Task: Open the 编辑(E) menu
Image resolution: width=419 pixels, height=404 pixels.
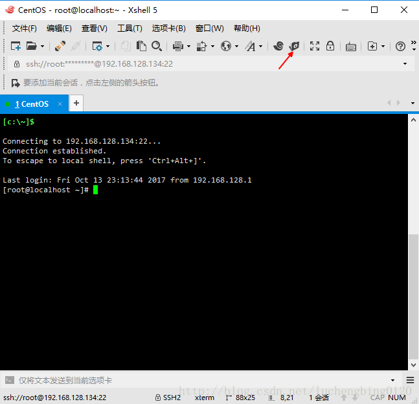Action: point(59,28)
